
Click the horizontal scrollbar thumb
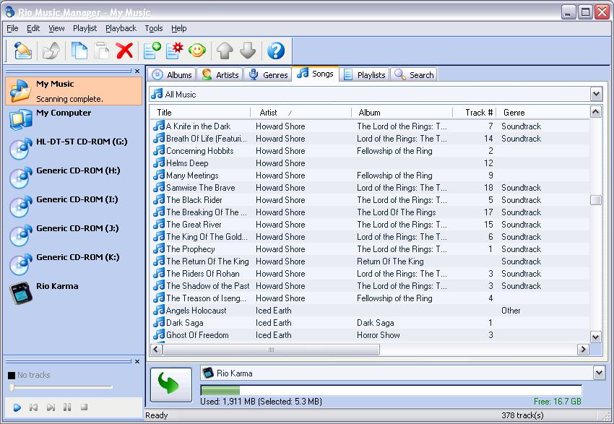point(271,349)
